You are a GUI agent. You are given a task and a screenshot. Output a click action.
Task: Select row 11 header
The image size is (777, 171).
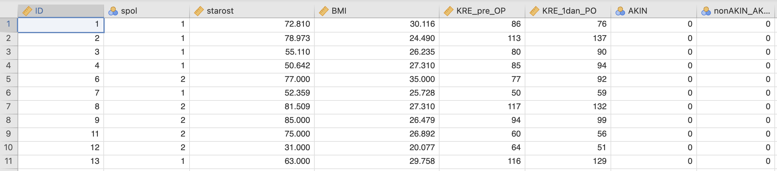coord(8,161)
